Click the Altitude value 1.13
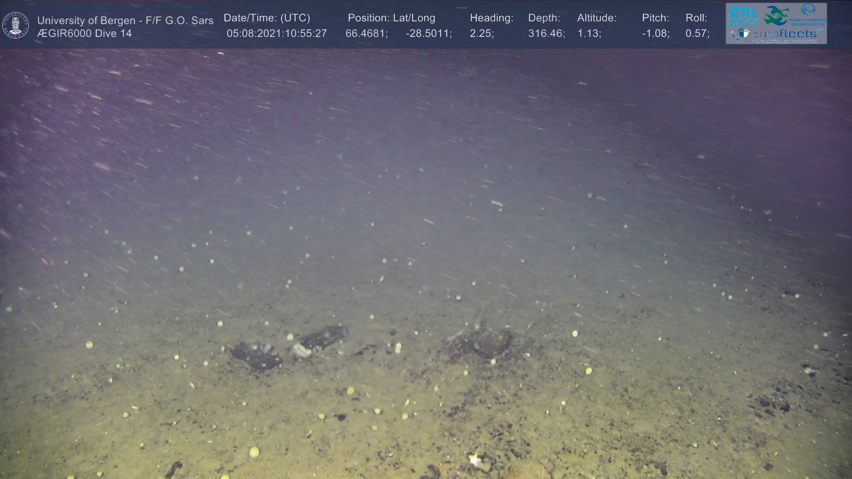This screenshot has height=479, width=852. coord(589,33)
